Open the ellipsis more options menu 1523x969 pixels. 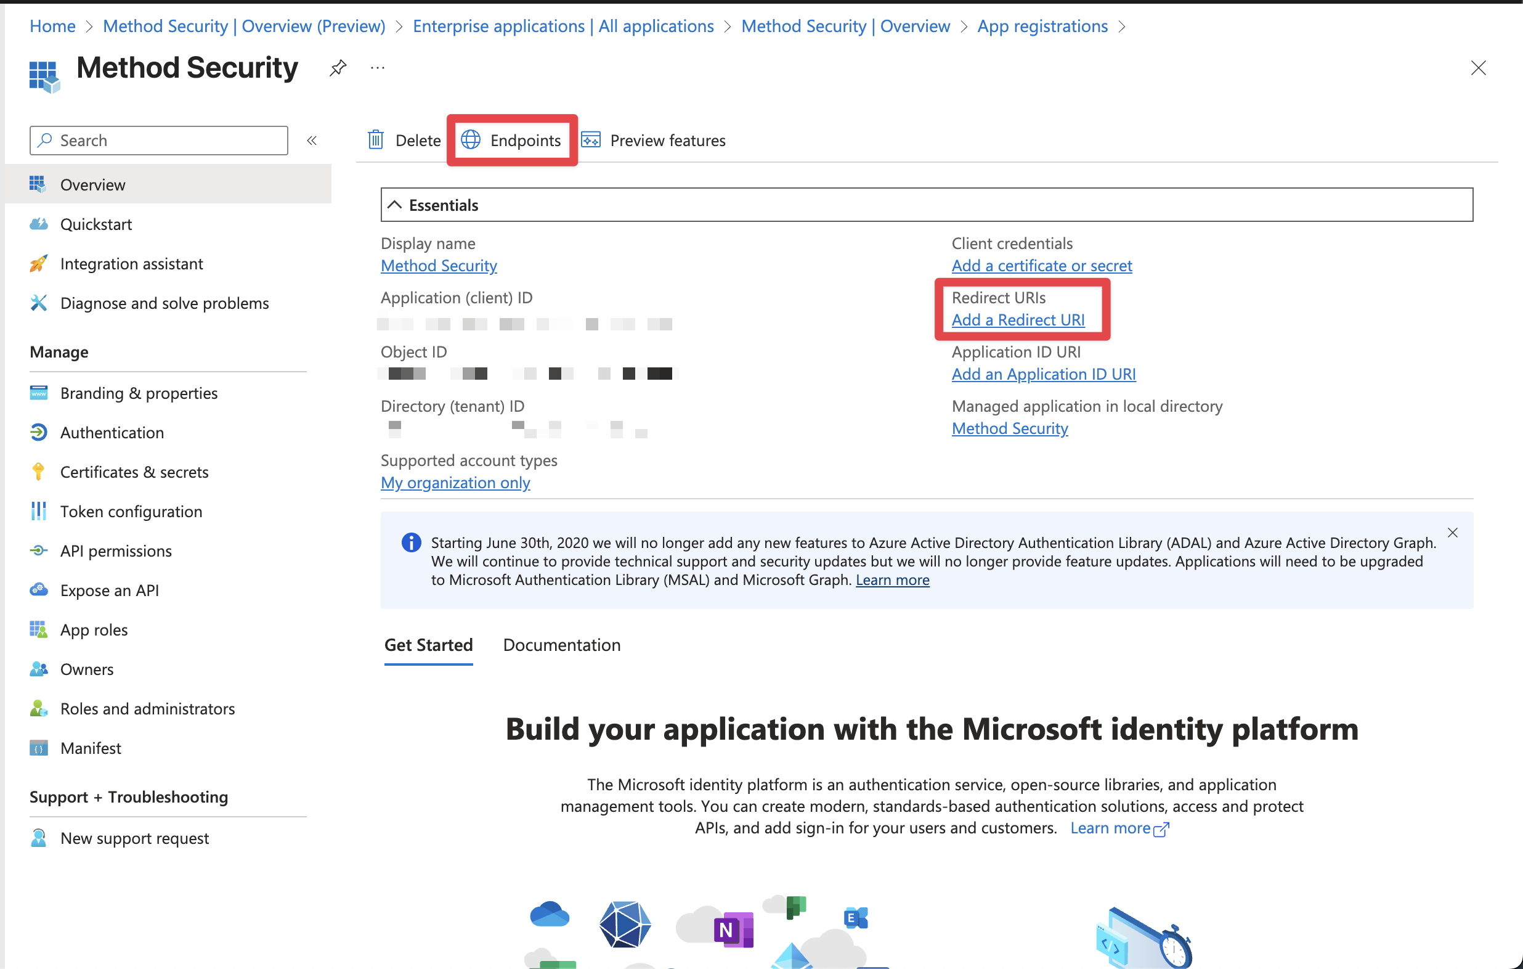(x=378, y=68)
